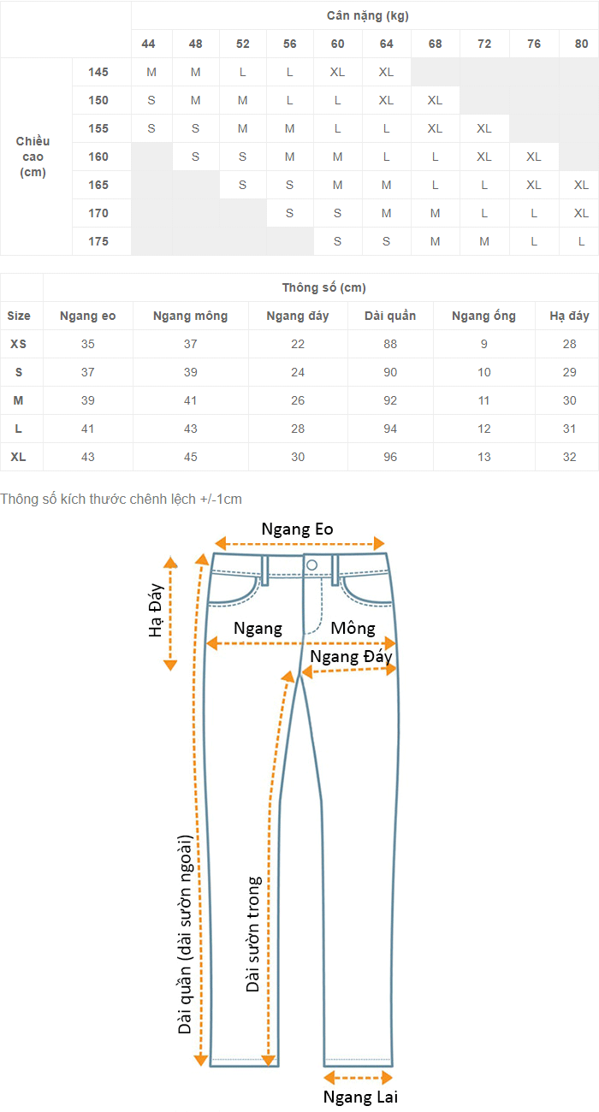Select the Ngang mông column header

[x=190, y=316]
